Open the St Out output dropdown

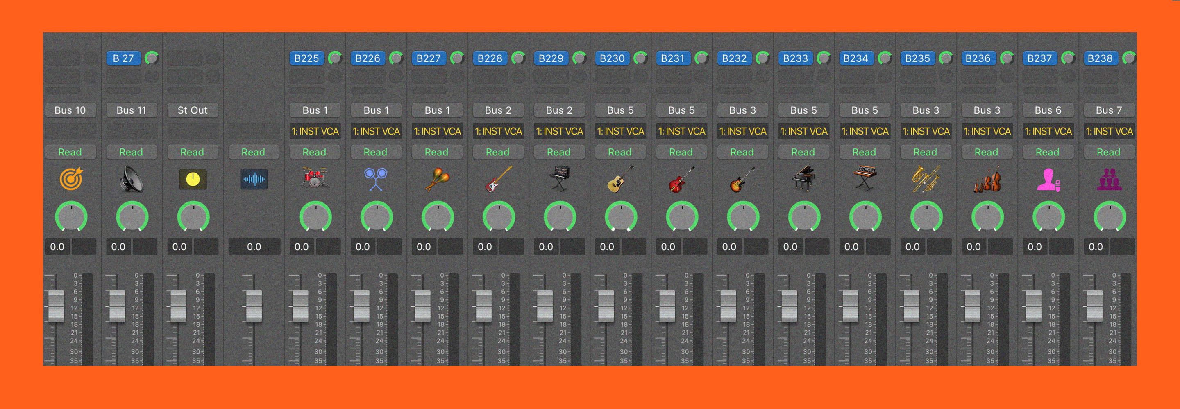coord(193,110)
